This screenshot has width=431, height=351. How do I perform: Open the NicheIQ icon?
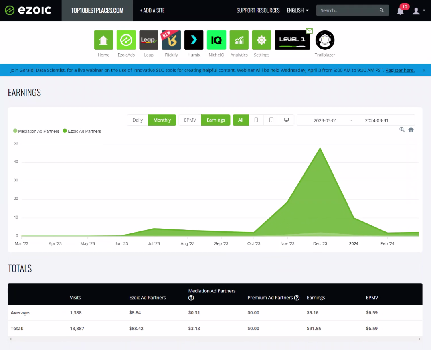point(217,40)
